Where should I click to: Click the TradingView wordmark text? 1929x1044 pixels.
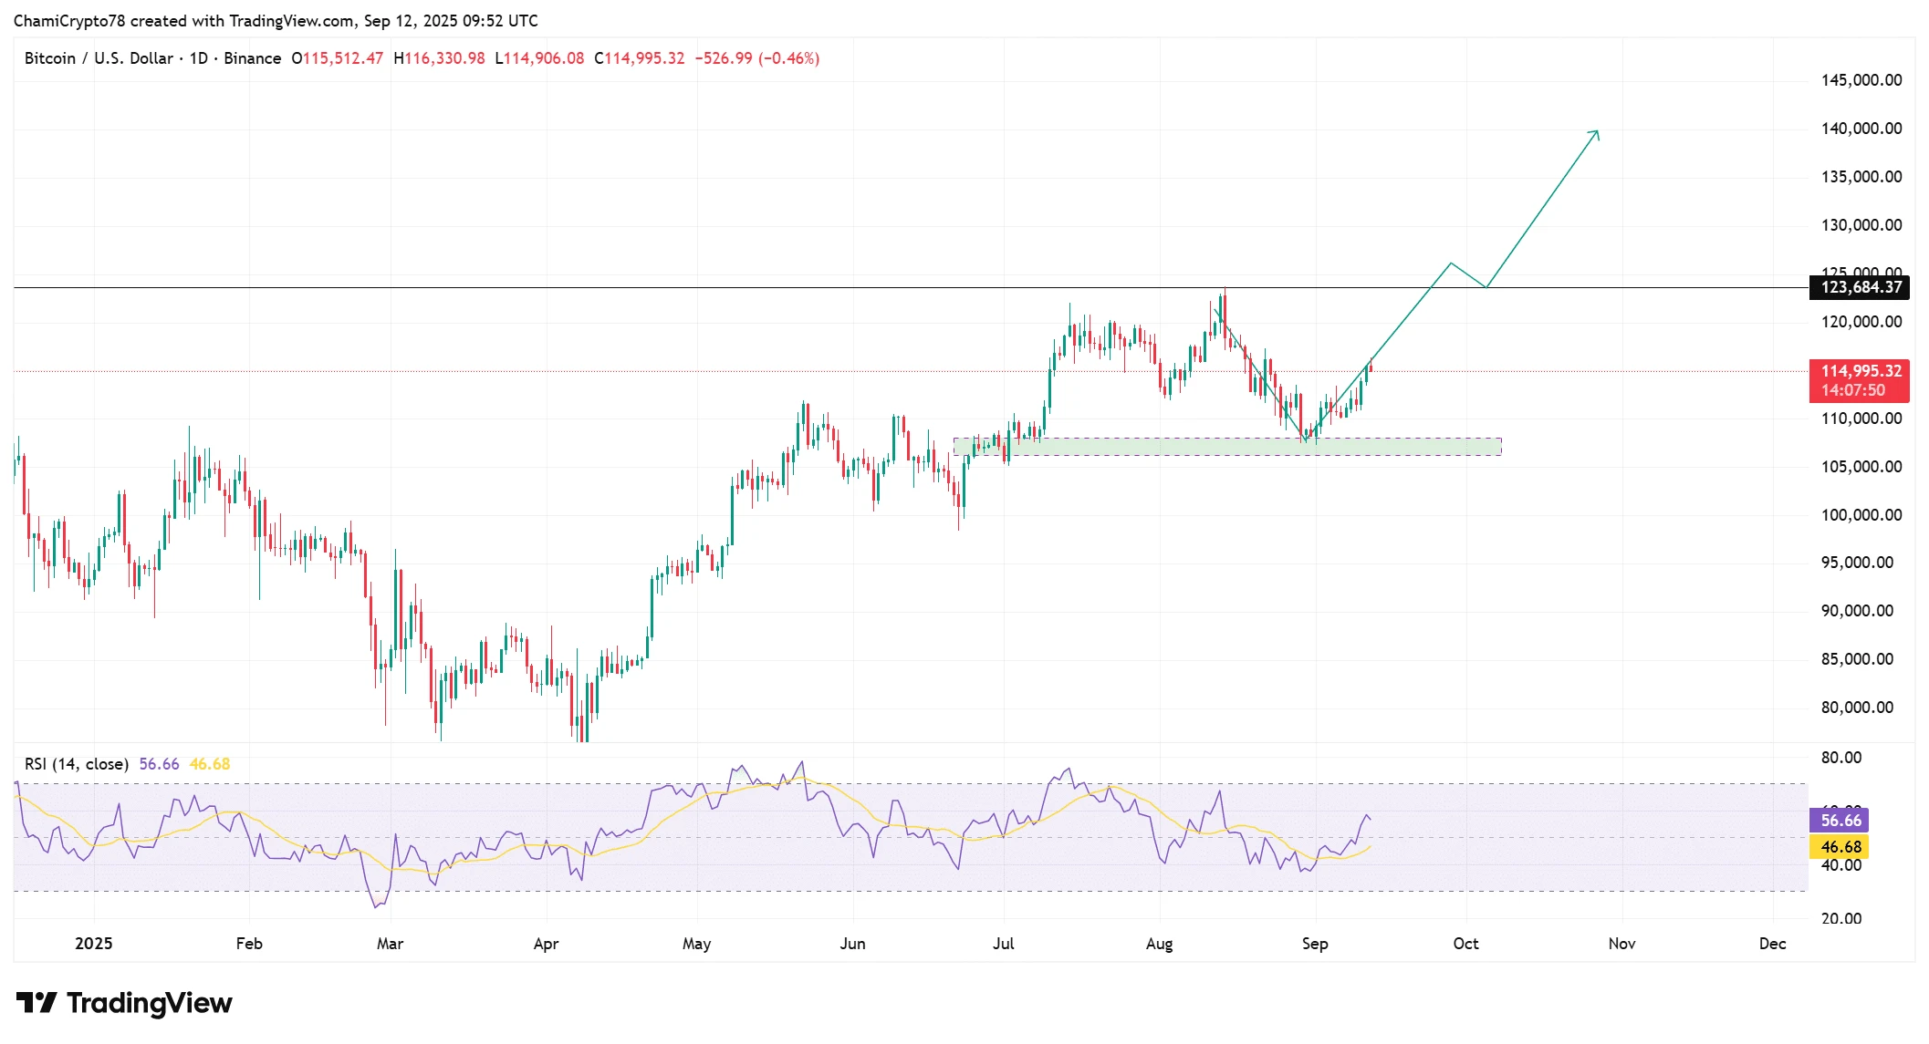tap(149, 1003)
